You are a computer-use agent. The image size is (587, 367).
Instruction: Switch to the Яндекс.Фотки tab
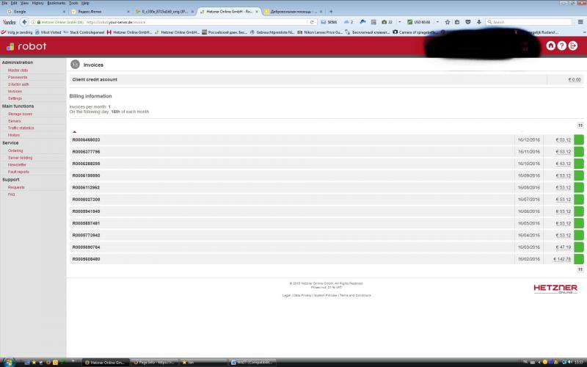[x=101, y=12]
